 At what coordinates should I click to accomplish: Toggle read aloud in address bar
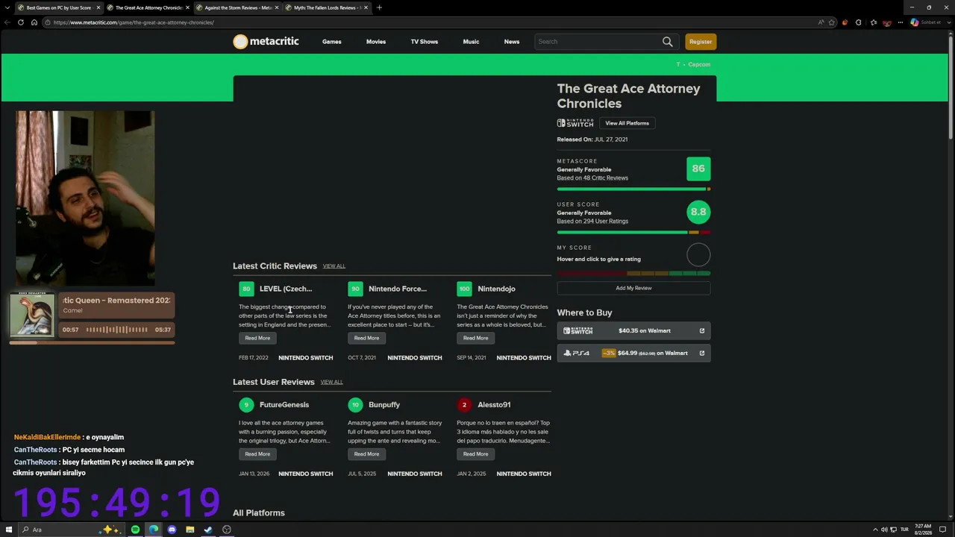click(x=821, y=22)
